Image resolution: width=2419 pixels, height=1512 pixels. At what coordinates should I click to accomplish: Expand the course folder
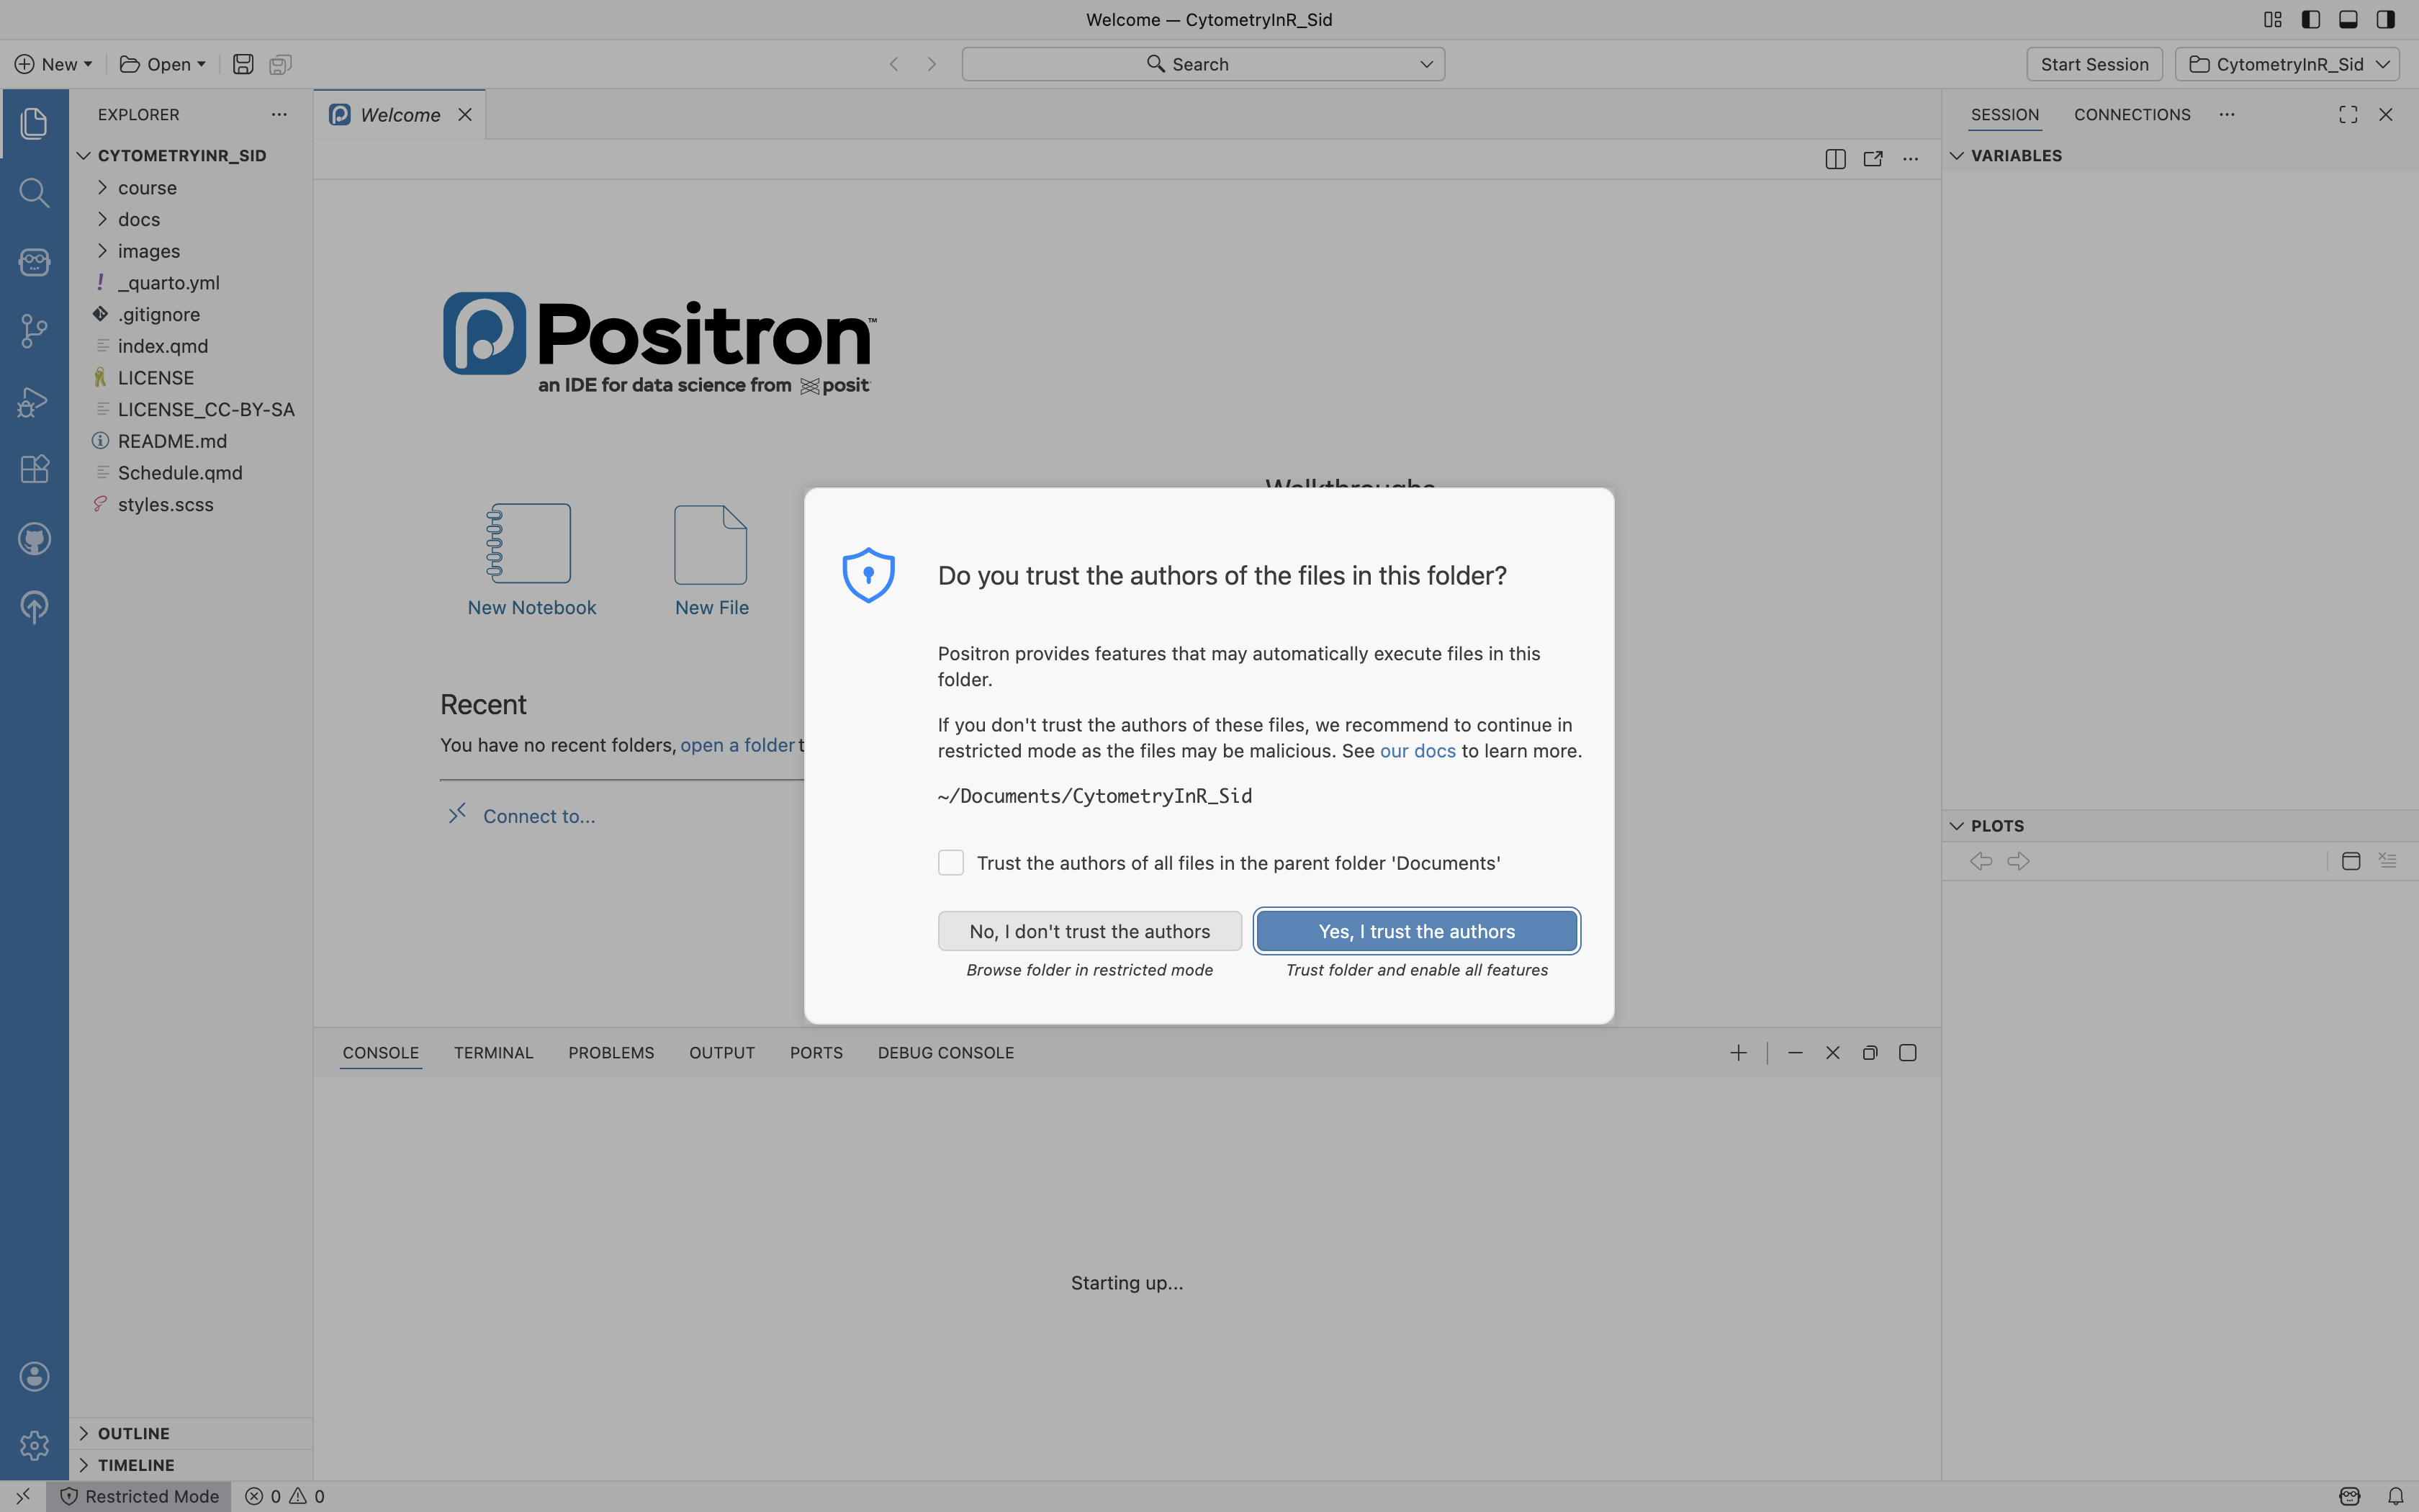coord(147,188)
